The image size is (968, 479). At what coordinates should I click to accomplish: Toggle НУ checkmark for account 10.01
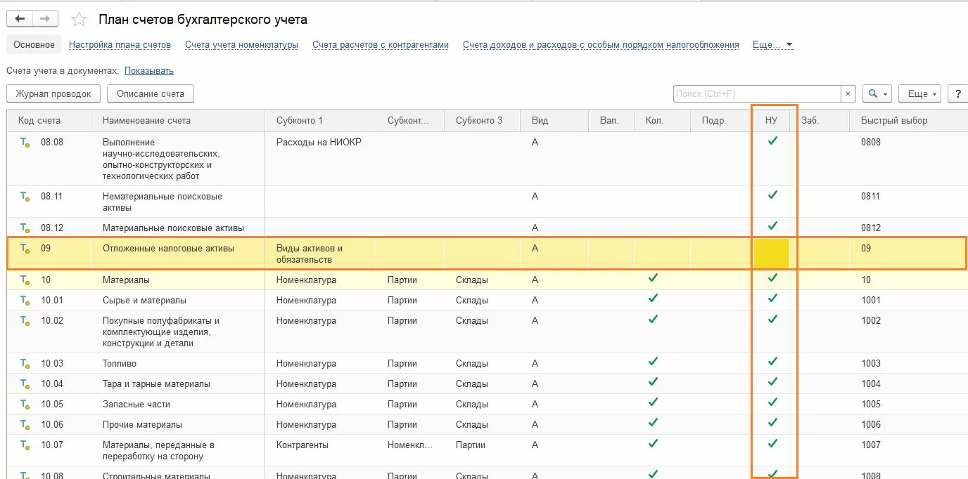[772, 298]
